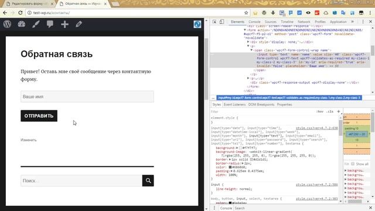This screenshot has width=375, height=211.
Task: Click the New content plus icon
Action: click(64, 25)
